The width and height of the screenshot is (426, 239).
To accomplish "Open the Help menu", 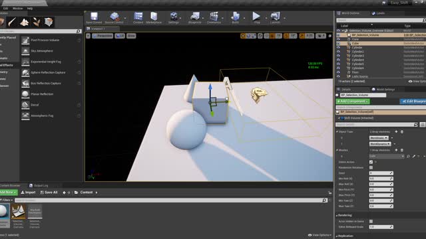I will point(30,9).
